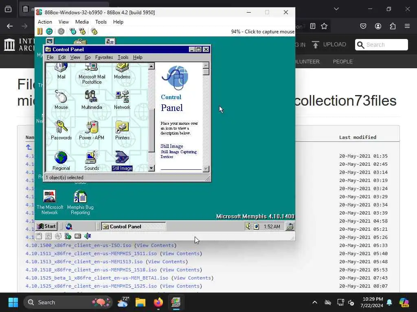This screenshot has width=417, height=312.
Task: View Contents of MEMPHIS_1511.iso
Action: (x=181, y=253)
